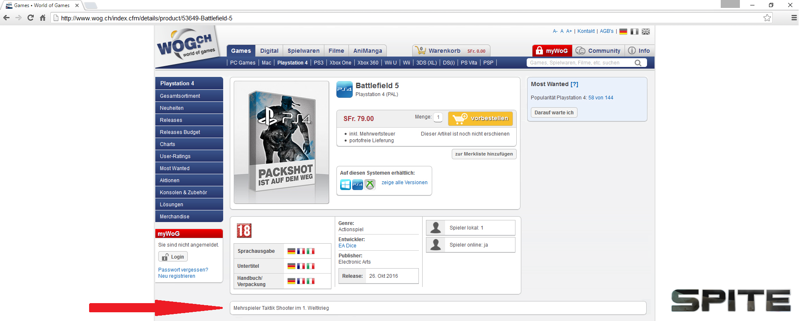Select PSP platform link
The width and height of the screenshot is (799, 321).
[488, 63]
